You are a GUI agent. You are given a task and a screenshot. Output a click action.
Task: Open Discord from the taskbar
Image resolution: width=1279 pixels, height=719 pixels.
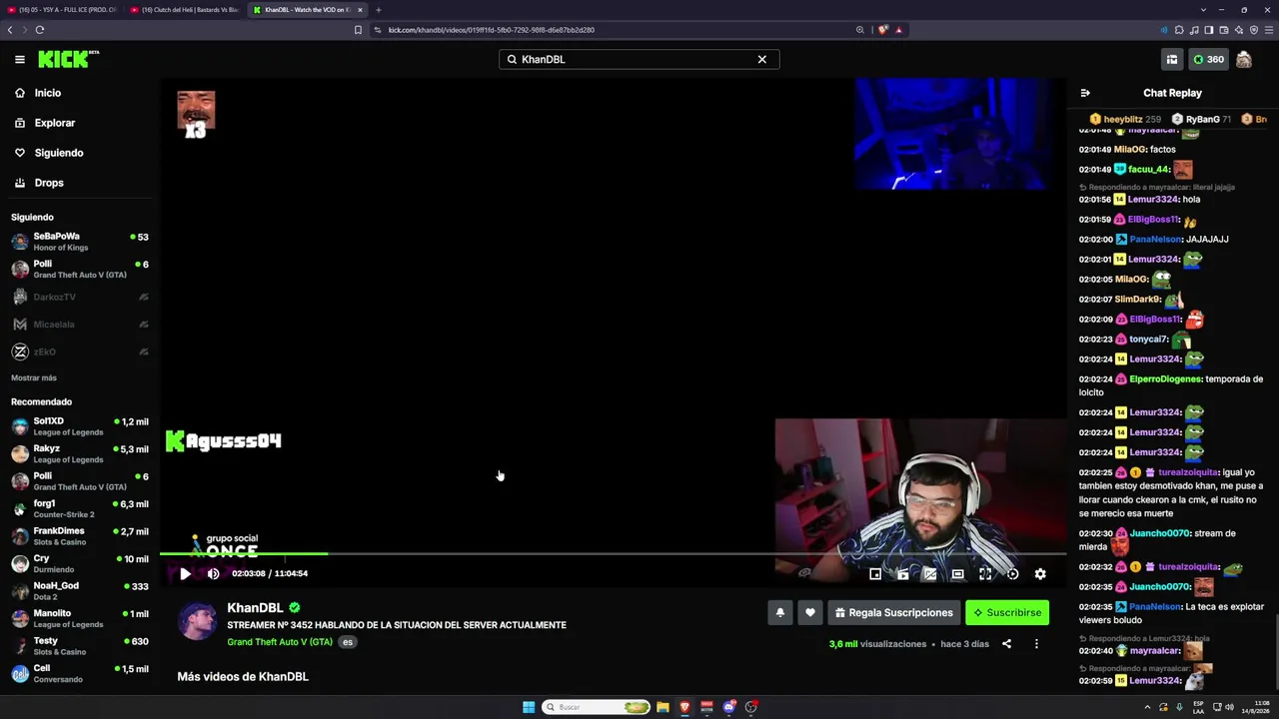pos(729,707)
